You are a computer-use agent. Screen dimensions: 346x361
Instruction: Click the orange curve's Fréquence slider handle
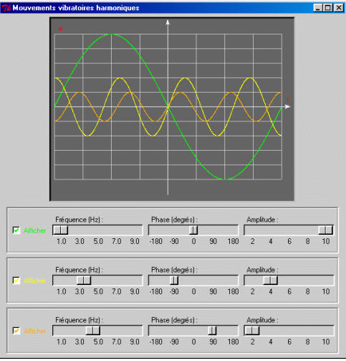coord(93,331)
